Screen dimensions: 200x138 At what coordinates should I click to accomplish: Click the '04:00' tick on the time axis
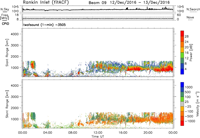(x=48, y=133)
